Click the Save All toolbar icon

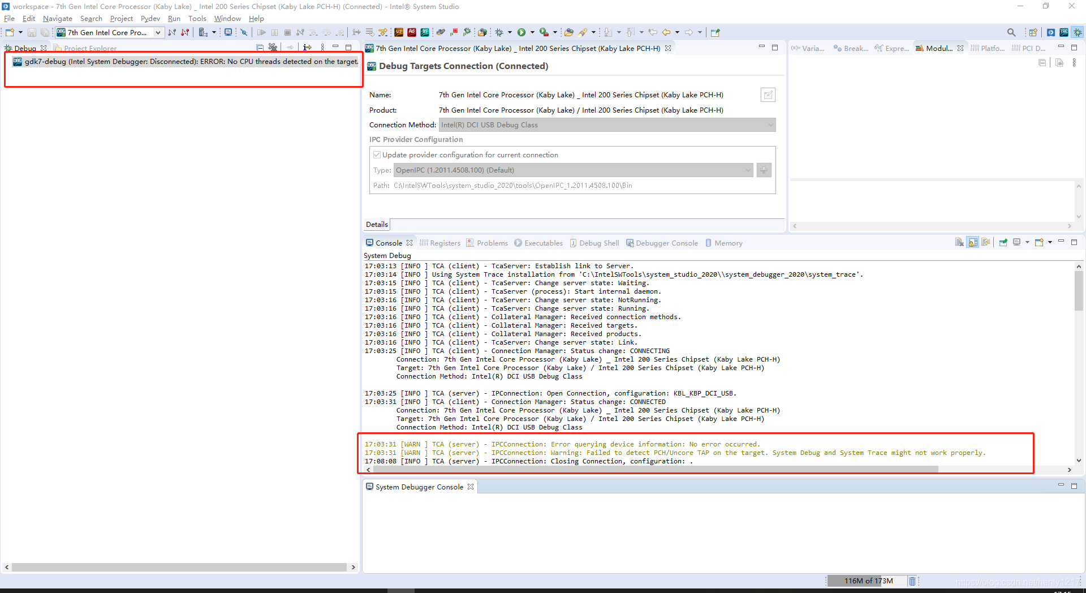[45, 32]
